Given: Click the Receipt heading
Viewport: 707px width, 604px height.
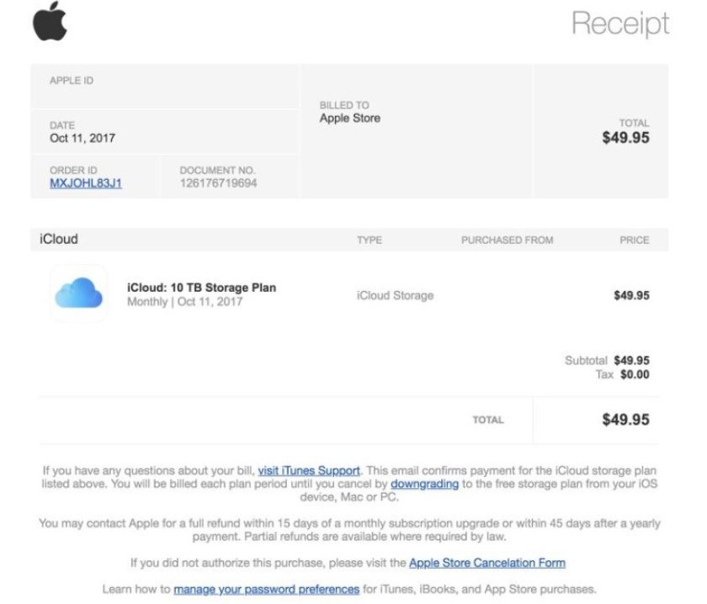Looking at the screenshot, I should click(620, 23).
